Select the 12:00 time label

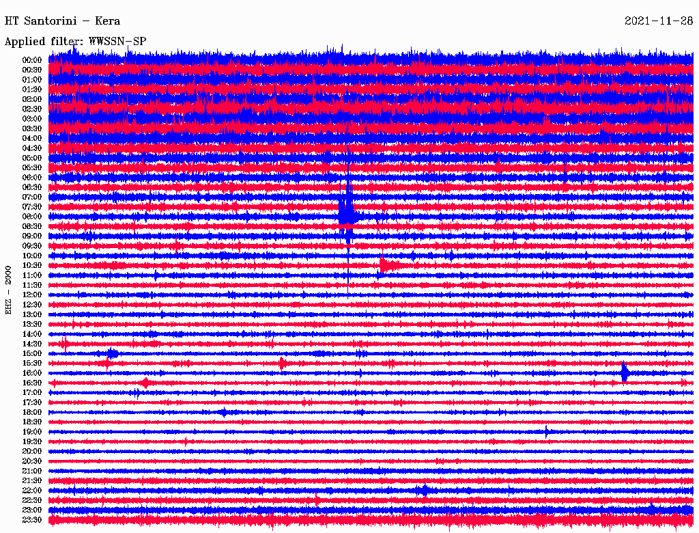pyautogui.click(x=32, y=295)
